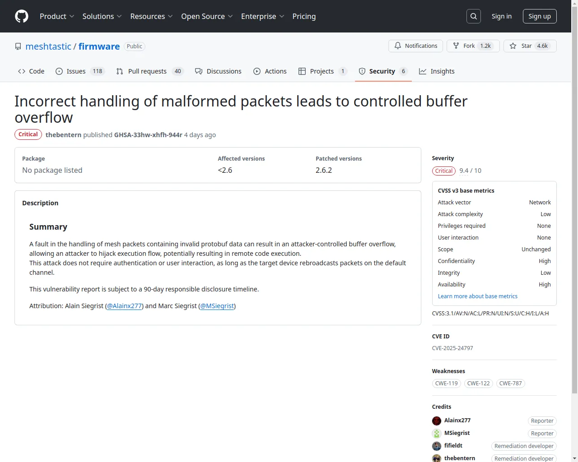Click the GitHub logo icon
This screenshot has height=462, width=578.
pos(22,16)
